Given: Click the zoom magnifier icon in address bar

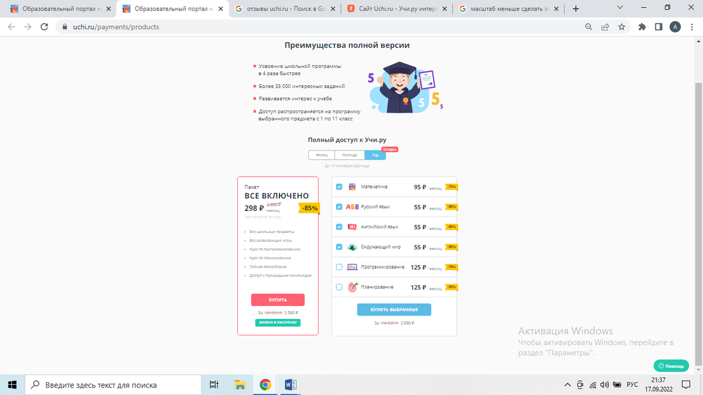Looking at the screenshot, I should (589, 27).
